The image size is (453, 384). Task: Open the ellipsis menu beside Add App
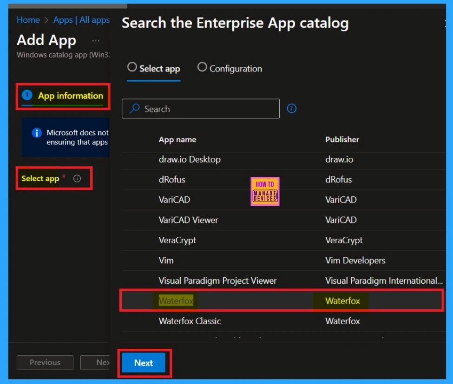[x=96, y=41]
